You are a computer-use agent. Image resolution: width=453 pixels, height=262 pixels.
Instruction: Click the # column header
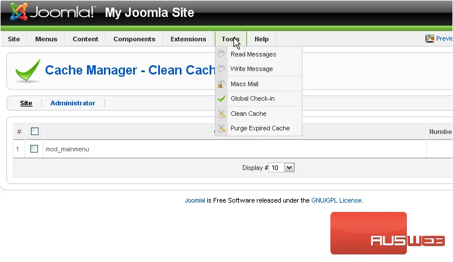pyautogui.click(x=19, y=132)
